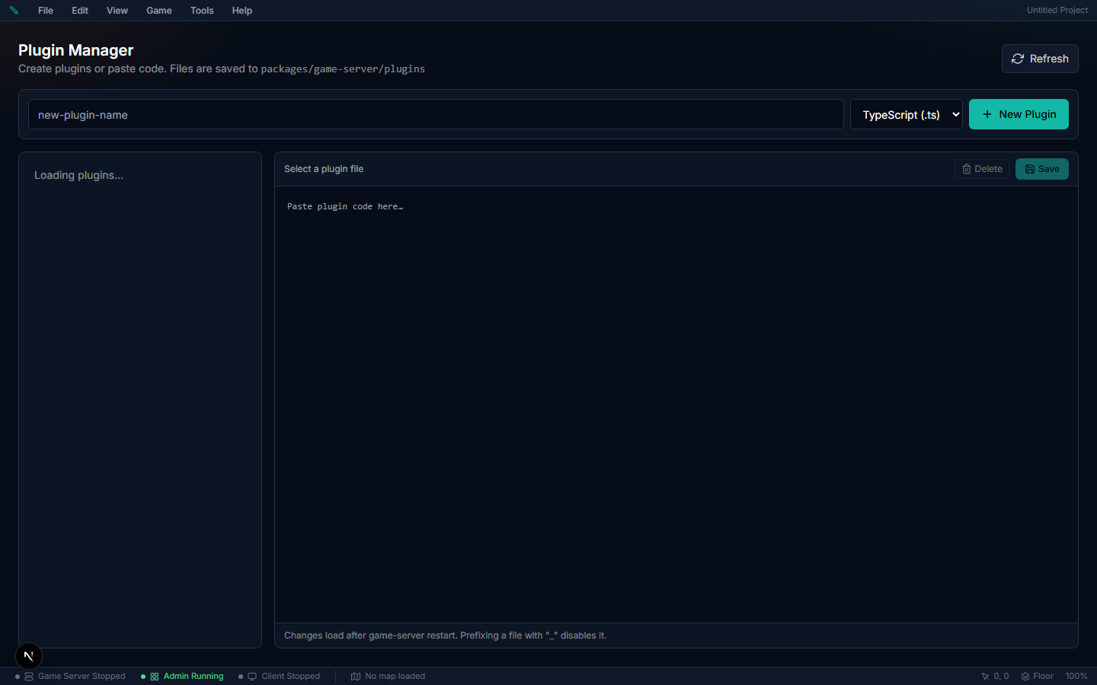Screen dimensions: 1097x685
Task: Click the Plugin Manager heading
Action: (75, 50)
